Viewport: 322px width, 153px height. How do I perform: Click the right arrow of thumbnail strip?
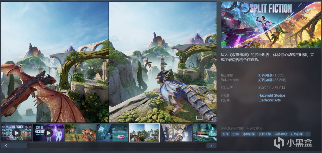click(211, 145)
